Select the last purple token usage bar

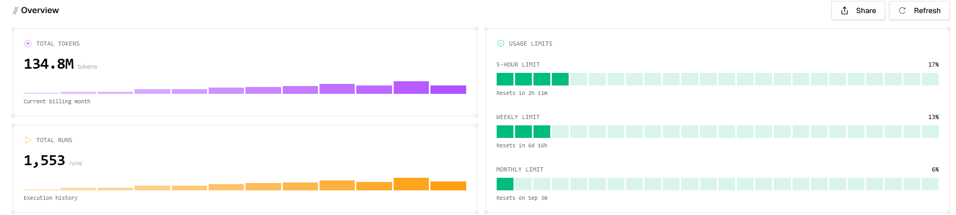448,90
